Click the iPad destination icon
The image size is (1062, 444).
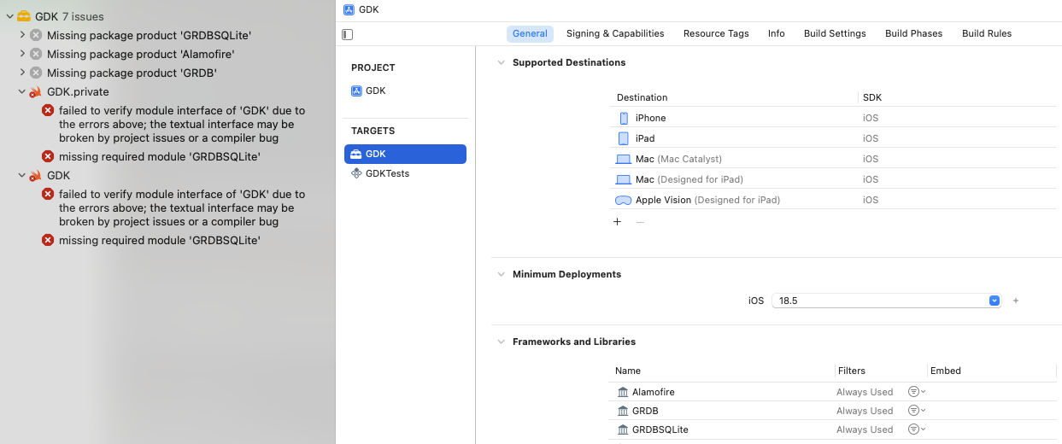click(x=624, y=138)
